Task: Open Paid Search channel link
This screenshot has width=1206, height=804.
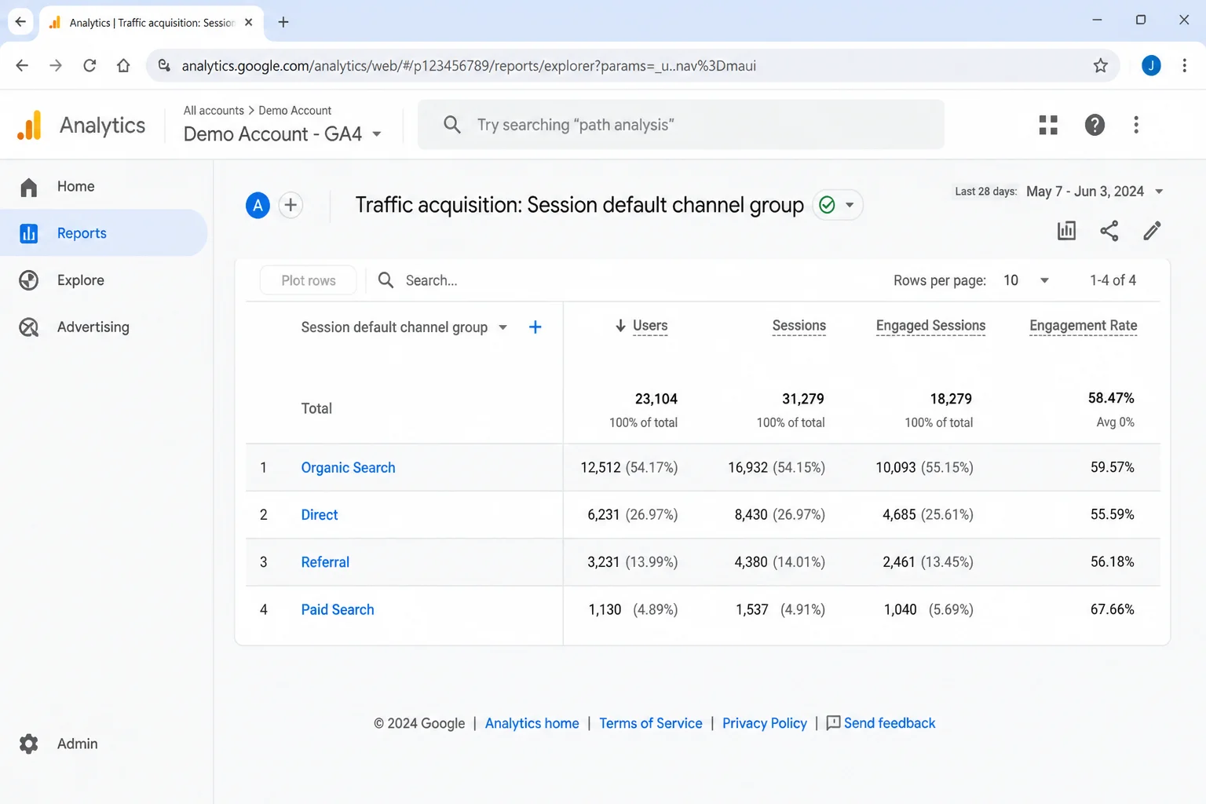Action: click(x=338, y=610)
